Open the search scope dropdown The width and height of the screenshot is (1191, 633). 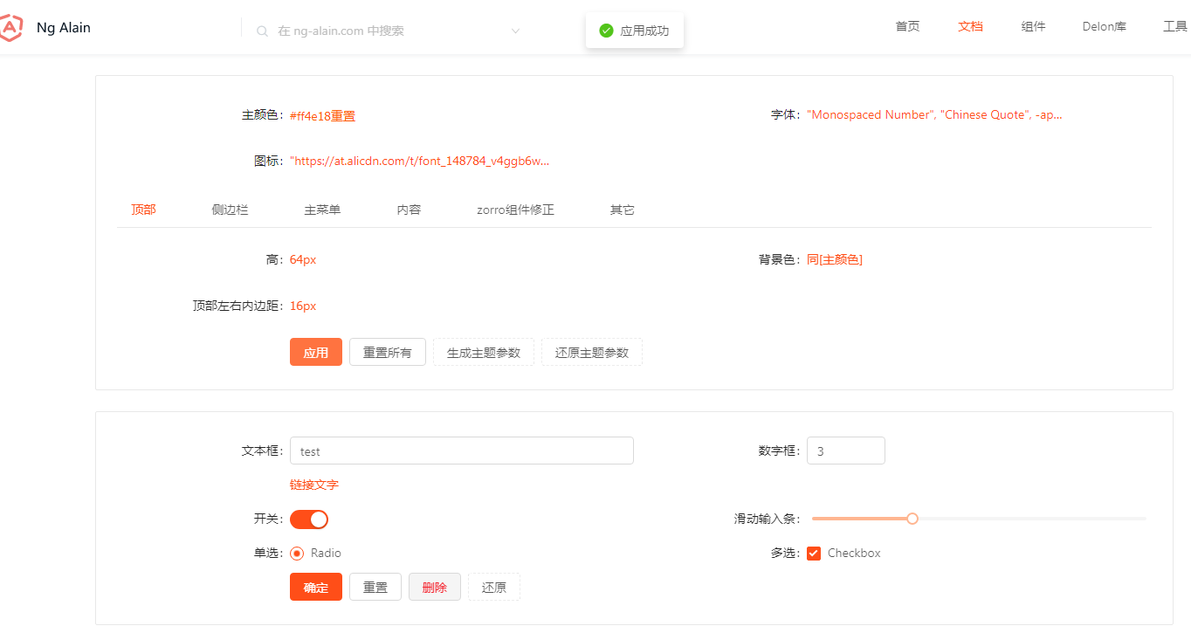tap(515, 30)
